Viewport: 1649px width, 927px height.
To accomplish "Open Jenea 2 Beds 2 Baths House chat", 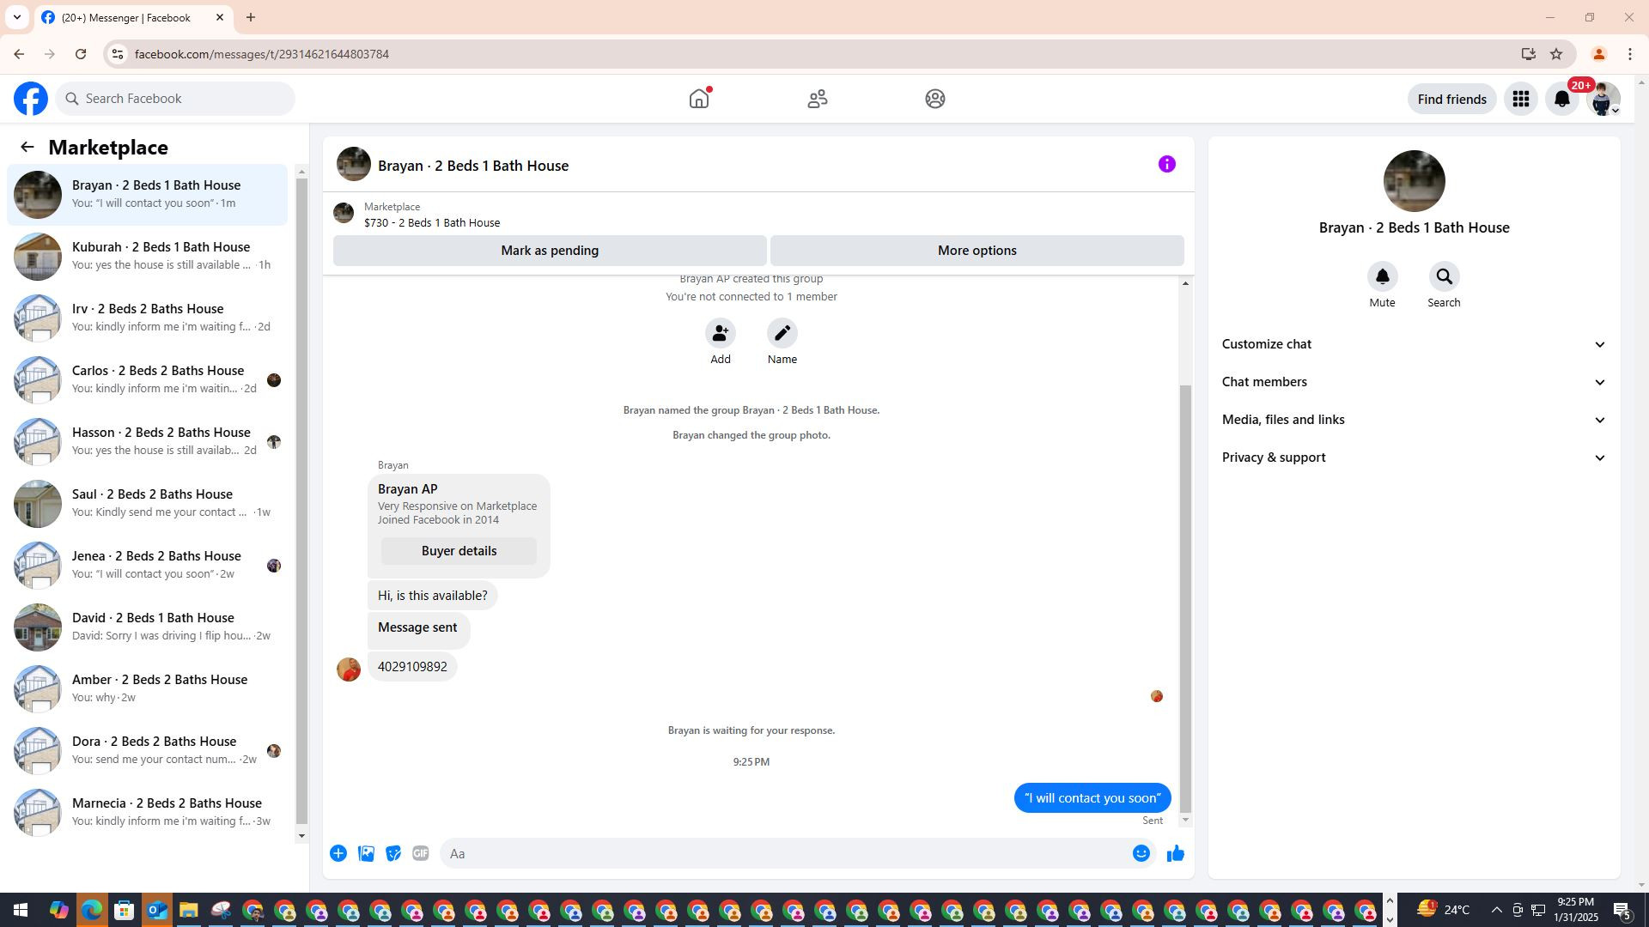I will pyautogui.click(x=148, y=566).
